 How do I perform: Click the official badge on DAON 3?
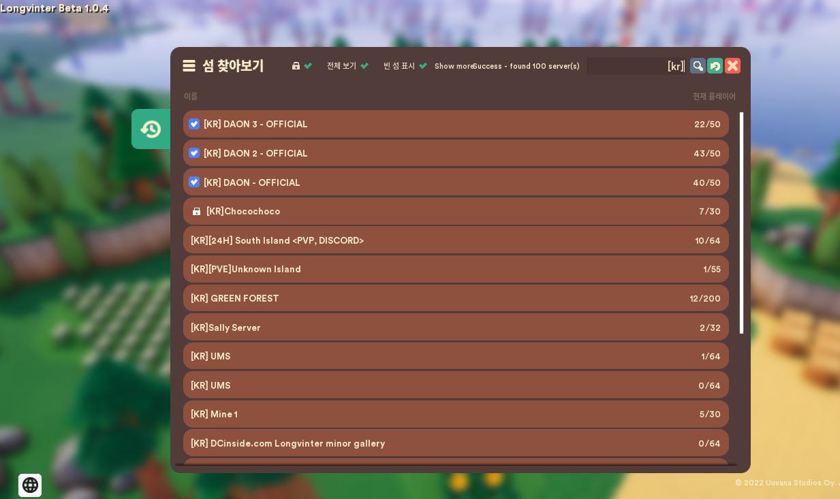pos(194,124)
